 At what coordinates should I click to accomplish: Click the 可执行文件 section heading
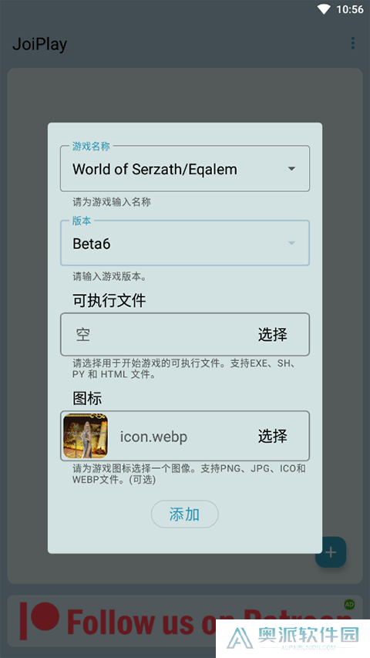pos(109,301)
